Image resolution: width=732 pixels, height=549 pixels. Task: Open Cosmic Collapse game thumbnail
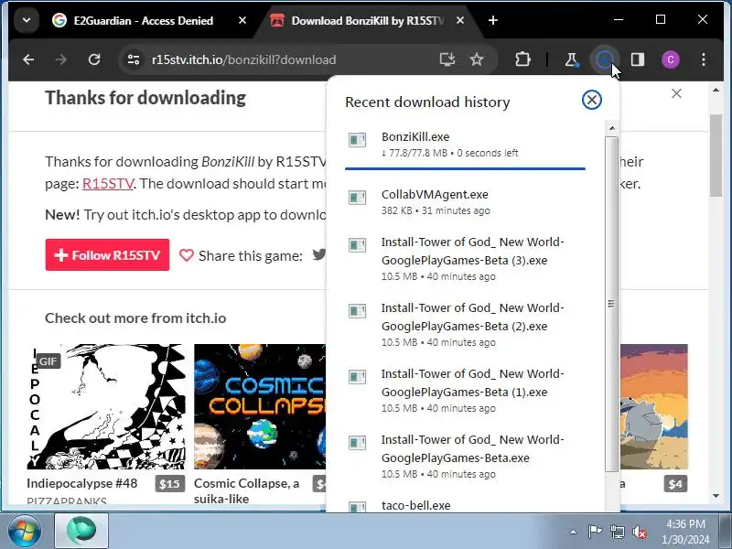click(x=260, y=406)
